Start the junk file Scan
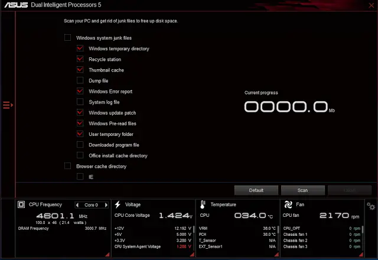The image size is (378, 260). pos(303,190)
